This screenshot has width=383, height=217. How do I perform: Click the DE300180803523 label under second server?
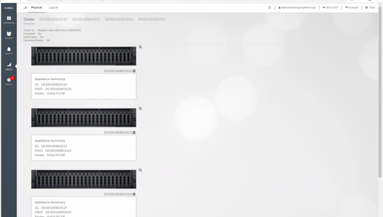tap(118, 133)
